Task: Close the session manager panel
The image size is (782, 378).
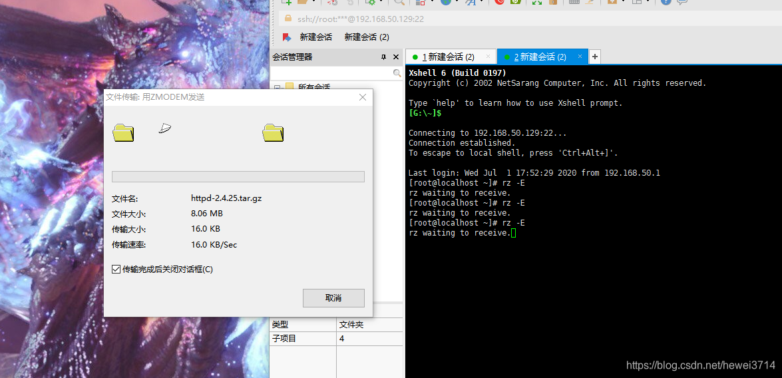Action: [396, 57]
